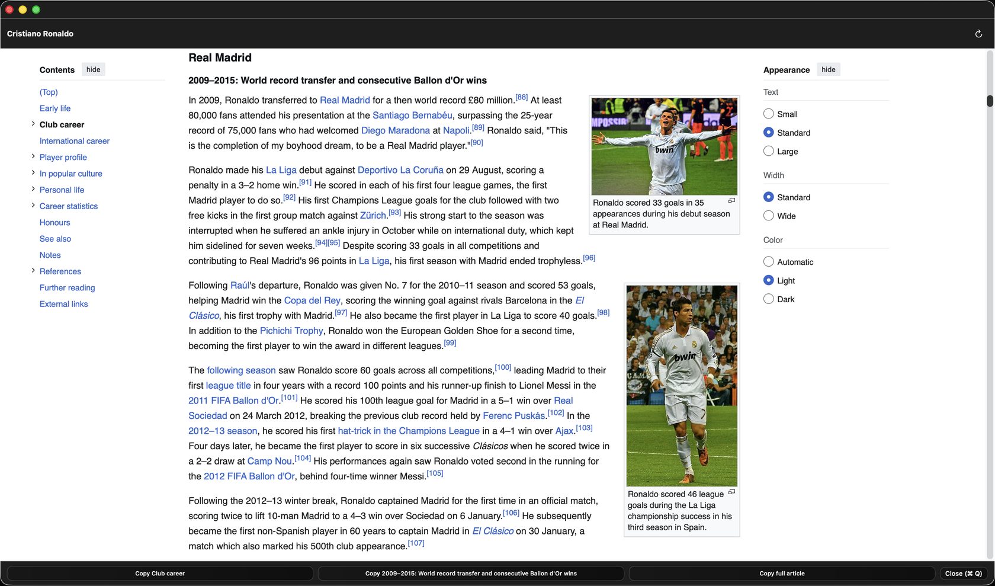Open the following season link

pos(241,370)
